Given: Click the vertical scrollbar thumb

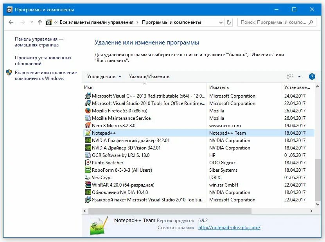Looking at the screenshot, I should click(x=318, y=180).
